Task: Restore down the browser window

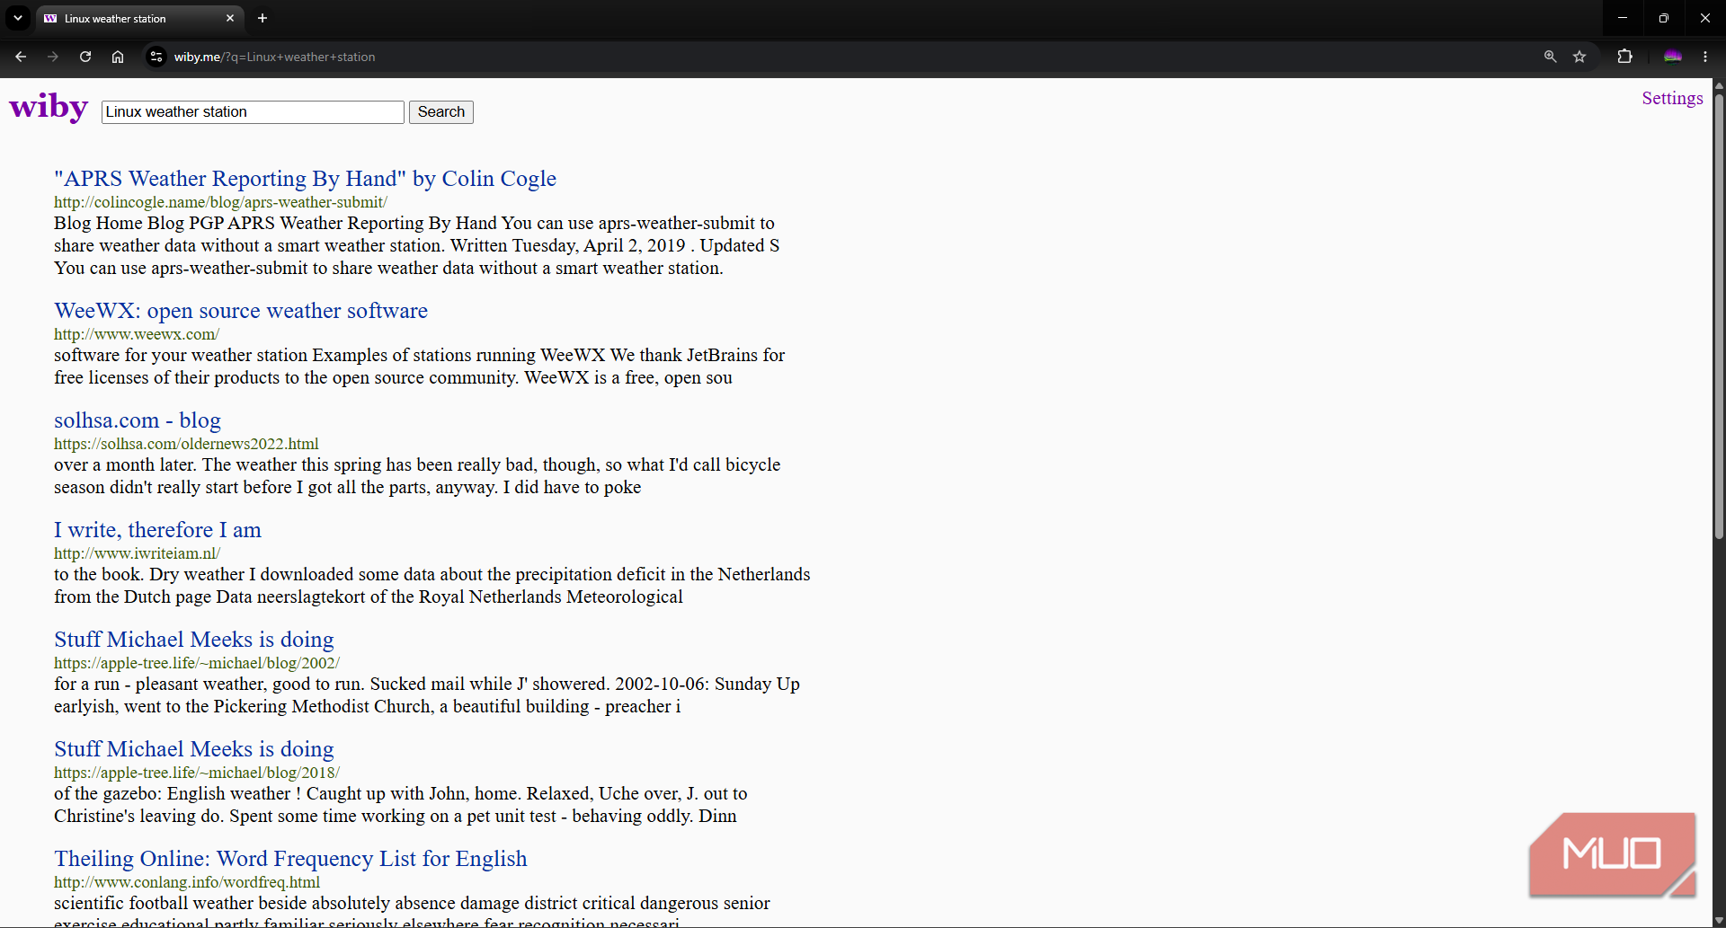Action: 1664,18
